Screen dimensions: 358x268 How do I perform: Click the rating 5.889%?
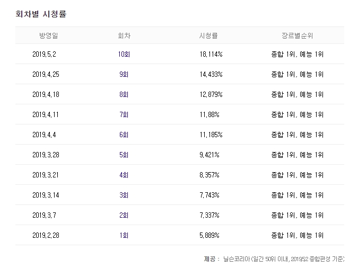(209, 235)
